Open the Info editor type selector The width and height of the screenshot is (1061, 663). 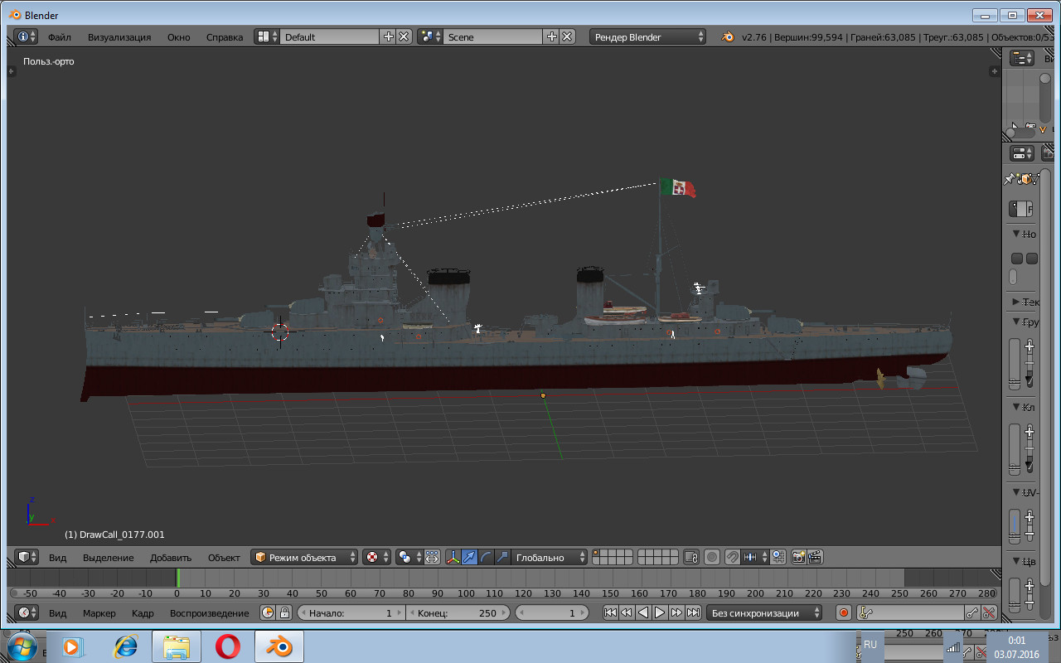coord(26,36)
